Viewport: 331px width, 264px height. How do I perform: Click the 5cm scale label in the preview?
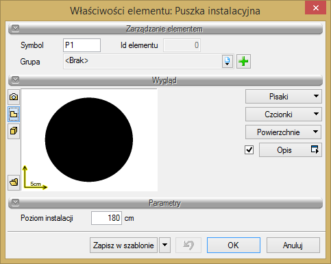pyautogui.click(x=36, y=184)
